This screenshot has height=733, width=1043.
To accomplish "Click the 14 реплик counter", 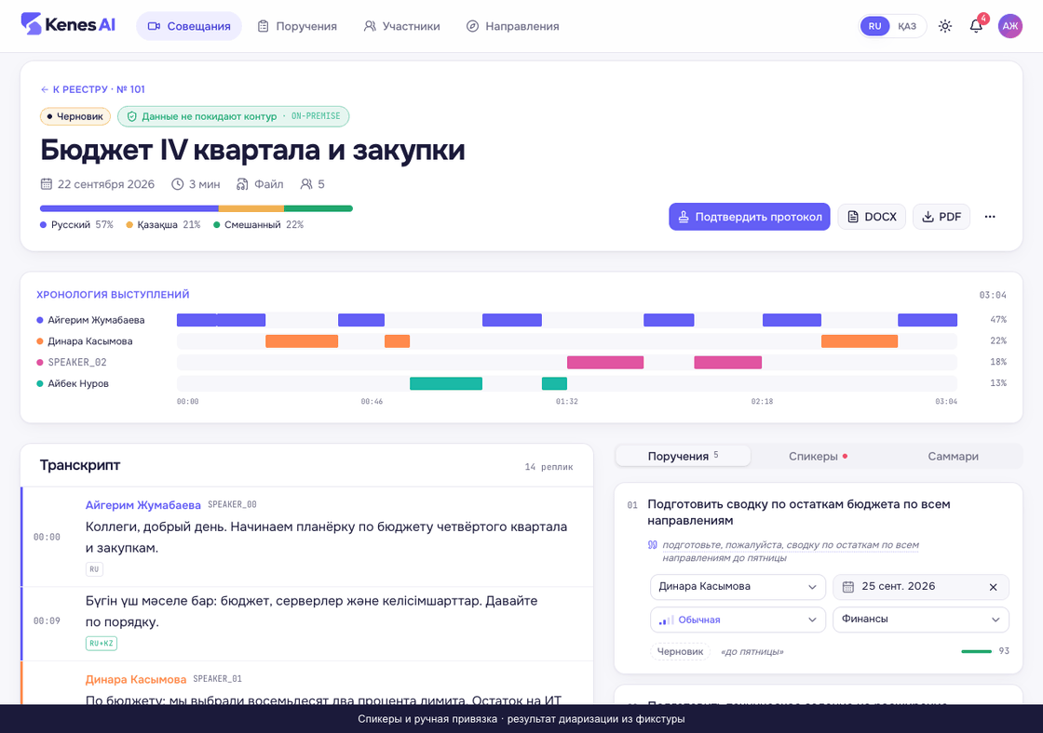I will point(549,467).
